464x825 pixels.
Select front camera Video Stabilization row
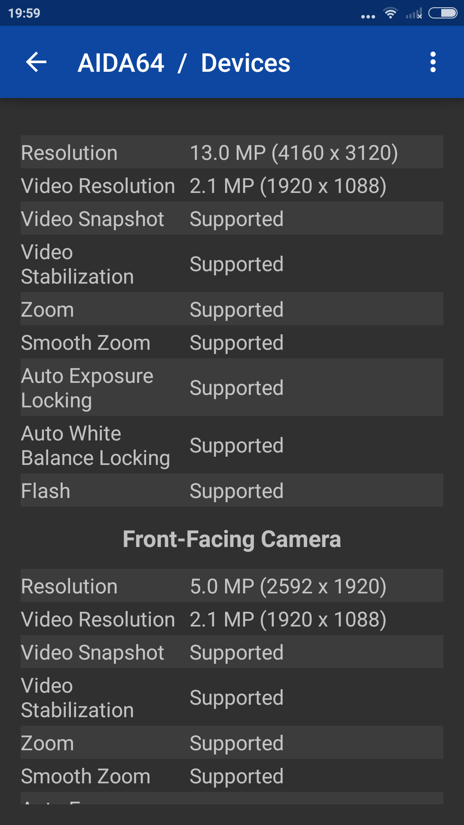pyautogui.click(x=232, y=697)
